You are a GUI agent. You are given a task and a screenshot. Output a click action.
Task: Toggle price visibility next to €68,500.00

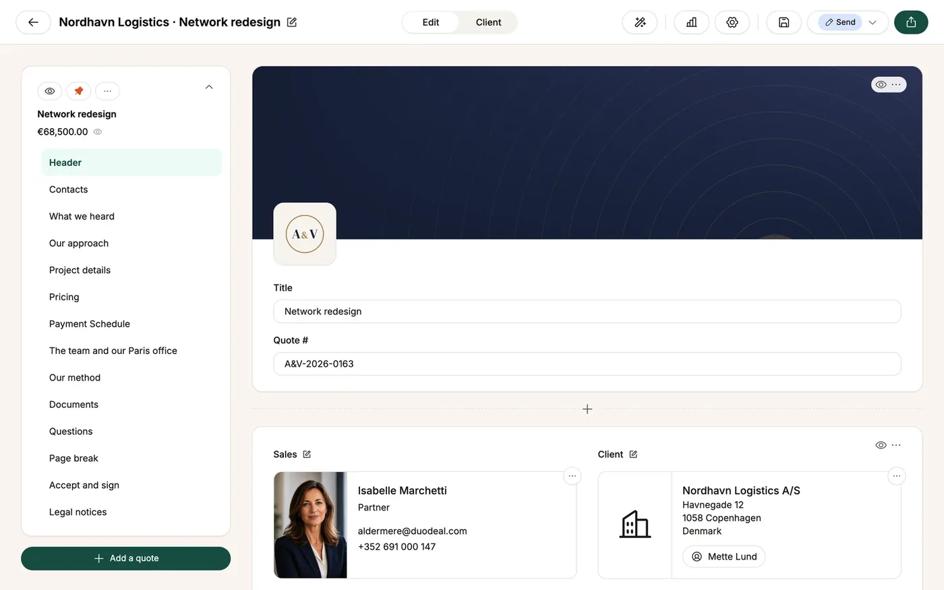(98, 132)
